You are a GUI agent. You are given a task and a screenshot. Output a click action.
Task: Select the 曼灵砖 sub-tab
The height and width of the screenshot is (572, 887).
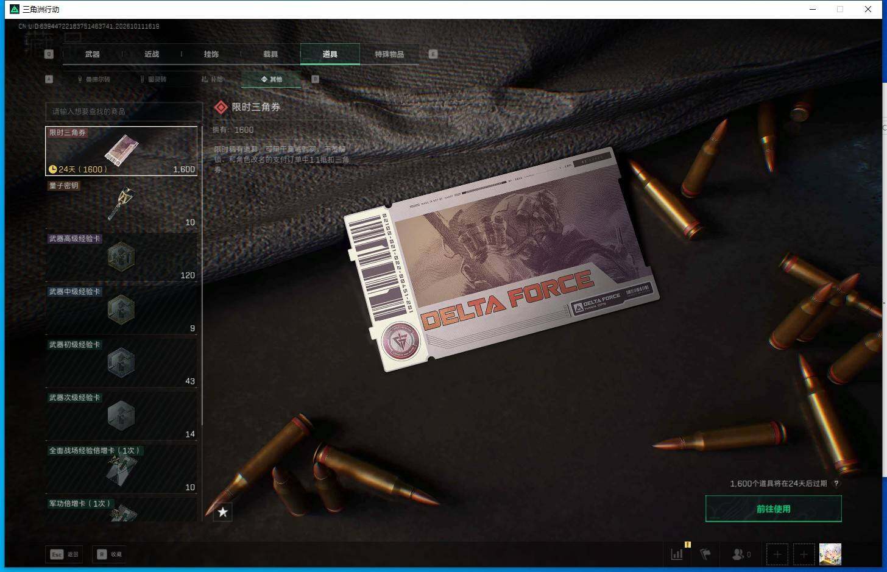pos(153,79)
